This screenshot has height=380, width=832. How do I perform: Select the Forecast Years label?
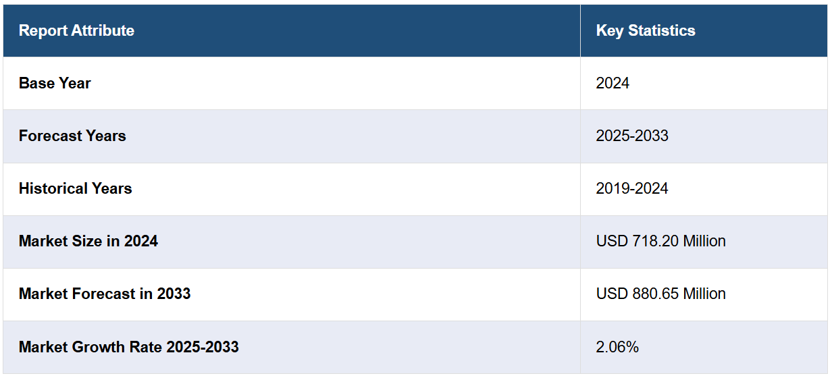pos(72,136)
